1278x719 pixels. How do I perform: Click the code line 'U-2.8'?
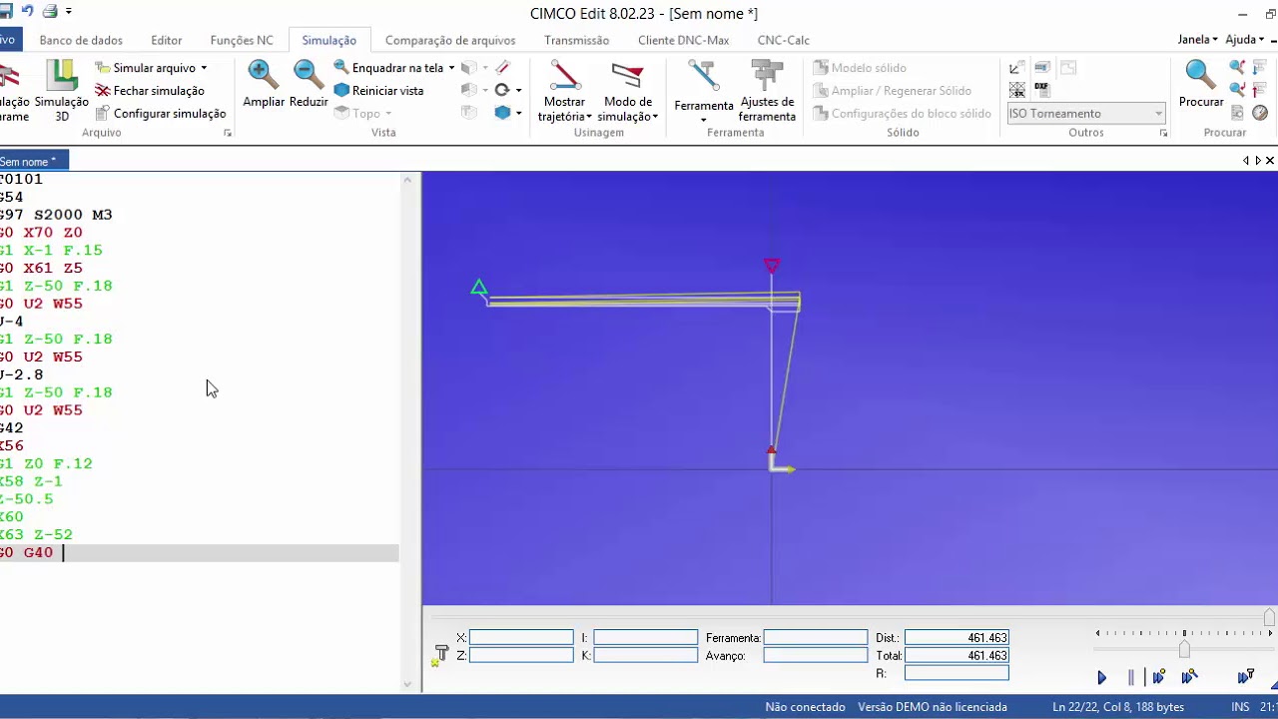click(22, 374)
